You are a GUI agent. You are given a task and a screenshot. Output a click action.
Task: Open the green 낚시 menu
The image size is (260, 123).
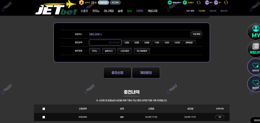[x=129, y=11]
